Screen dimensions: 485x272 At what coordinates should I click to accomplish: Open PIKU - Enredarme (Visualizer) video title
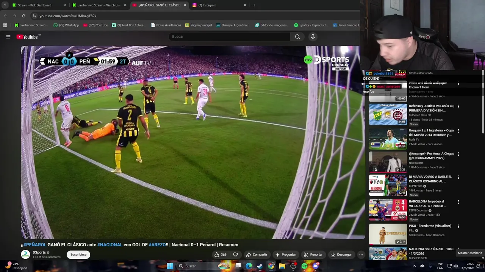click(x=430, y=226)
